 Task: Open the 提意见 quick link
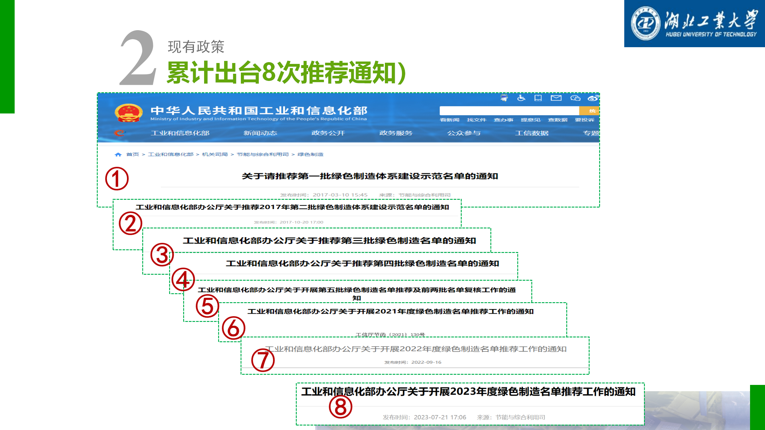click(x=530, y=120)
